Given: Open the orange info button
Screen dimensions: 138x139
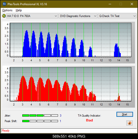Looking at the screenshot, I should (129, 123).
